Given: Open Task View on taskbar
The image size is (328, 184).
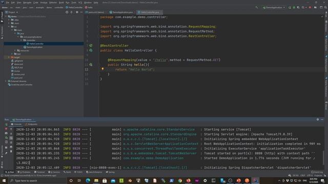Looking at the screenshot, I should tap(79, 180).
